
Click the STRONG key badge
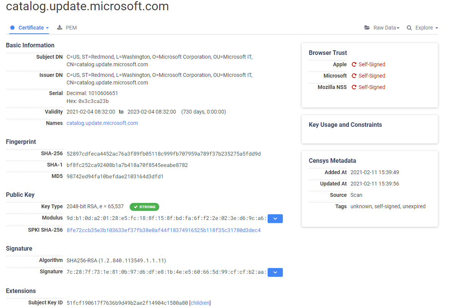(x=144, y=207)
